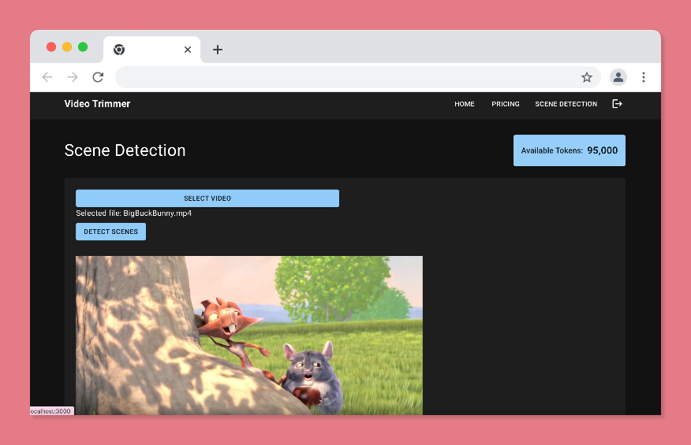Screen dimensions: 691x445
Task: Click the Big Buck Bunny video preview
Action: [x=249, y=336]
